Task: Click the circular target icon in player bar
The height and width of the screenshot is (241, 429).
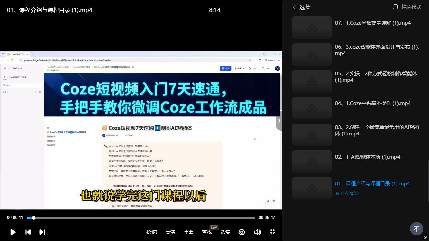Action: [242, 232]
